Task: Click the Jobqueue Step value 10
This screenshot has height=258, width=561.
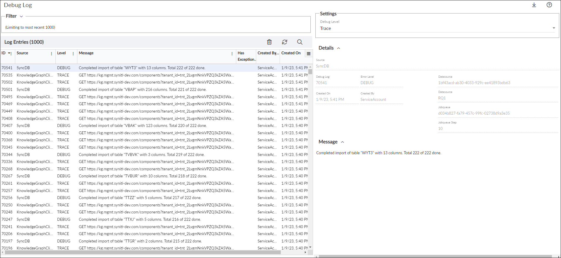Action: click(440, 128)
